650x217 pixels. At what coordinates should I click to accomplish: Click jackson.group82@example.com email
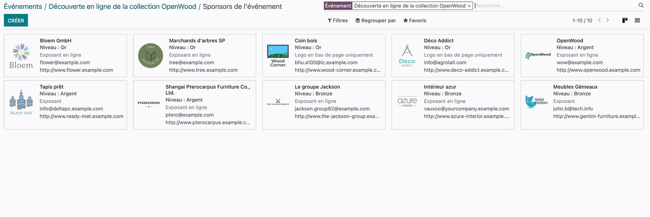(x=332, y=109)
